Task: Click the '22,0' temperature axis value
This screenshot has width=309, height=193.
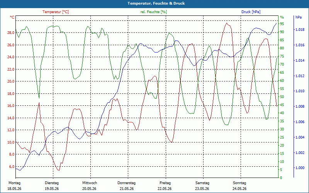Action: [11, 69]
